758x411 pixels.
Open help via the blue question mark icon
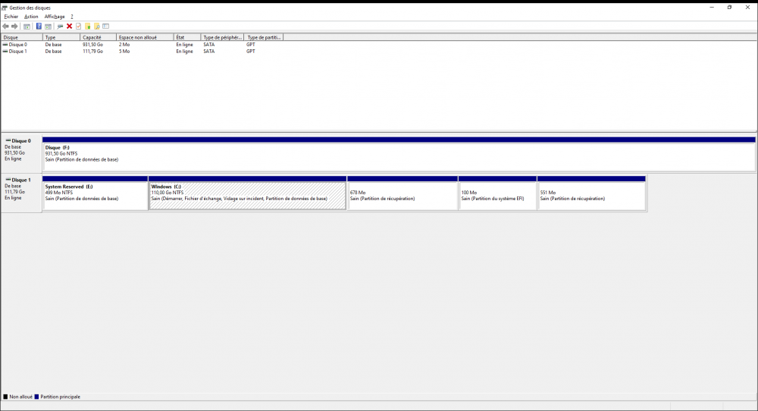coord(39,27)
